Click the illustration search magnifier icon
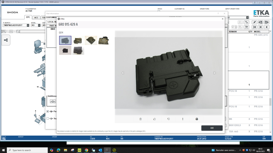This screenshot has height=153, width=273. (x=18, y=31)
